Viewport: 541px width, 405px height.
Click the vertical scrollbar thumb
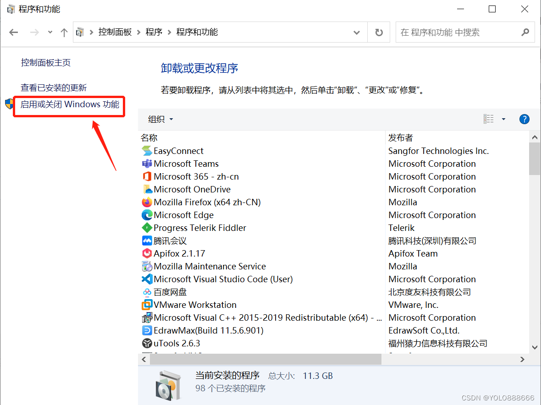point(535,159)
